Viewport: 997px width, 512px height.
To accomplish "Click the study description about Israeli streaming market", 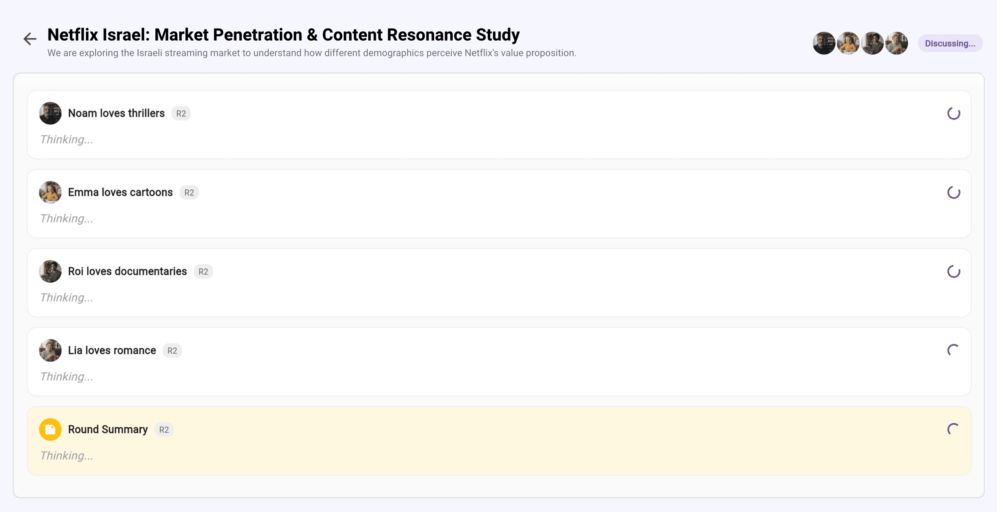I will (x=312, y=53).
